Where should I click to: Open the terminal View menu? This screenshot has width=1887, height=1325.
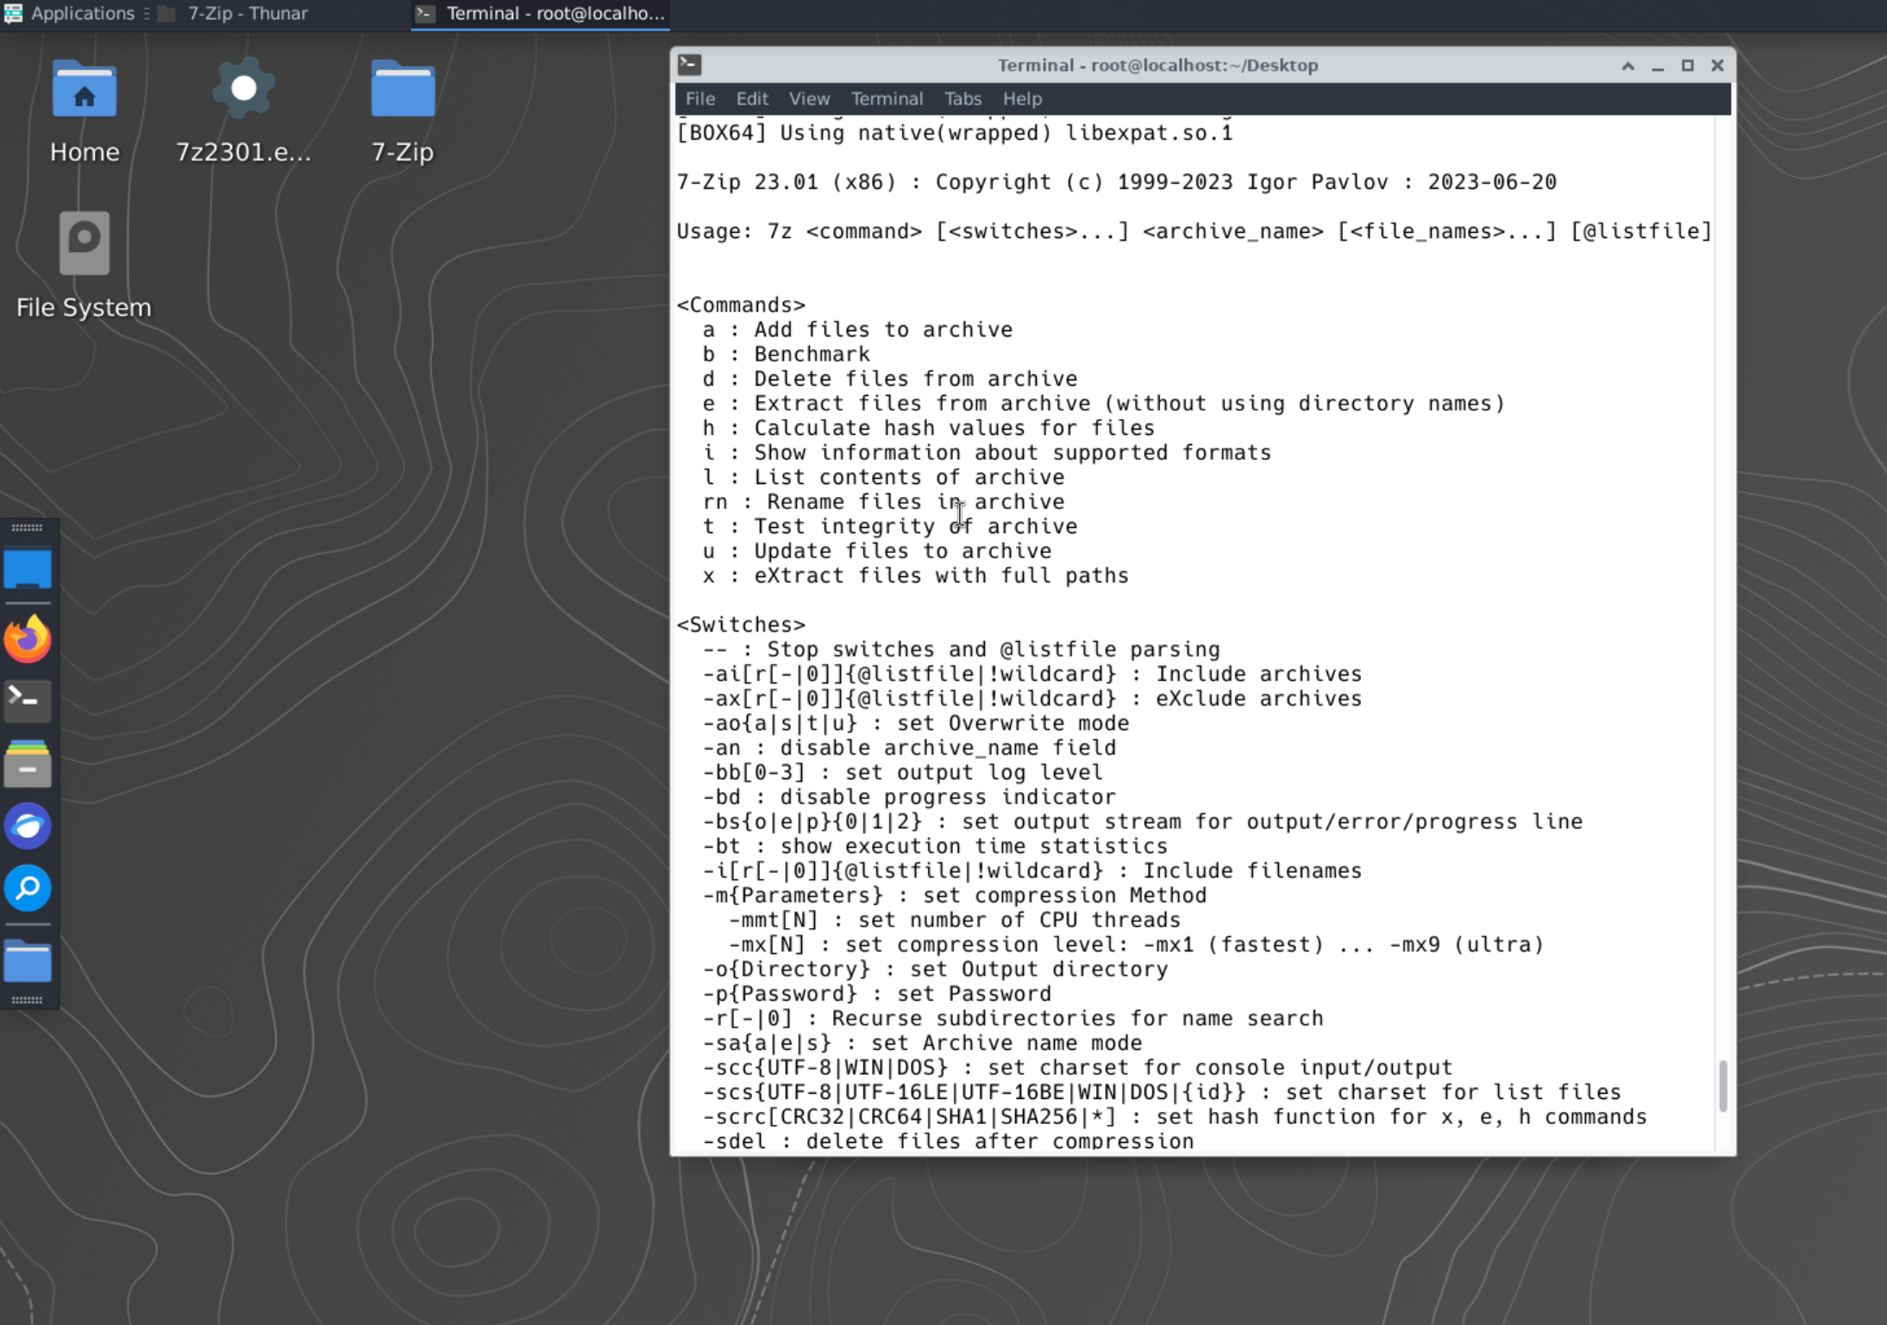coord(808,99)
